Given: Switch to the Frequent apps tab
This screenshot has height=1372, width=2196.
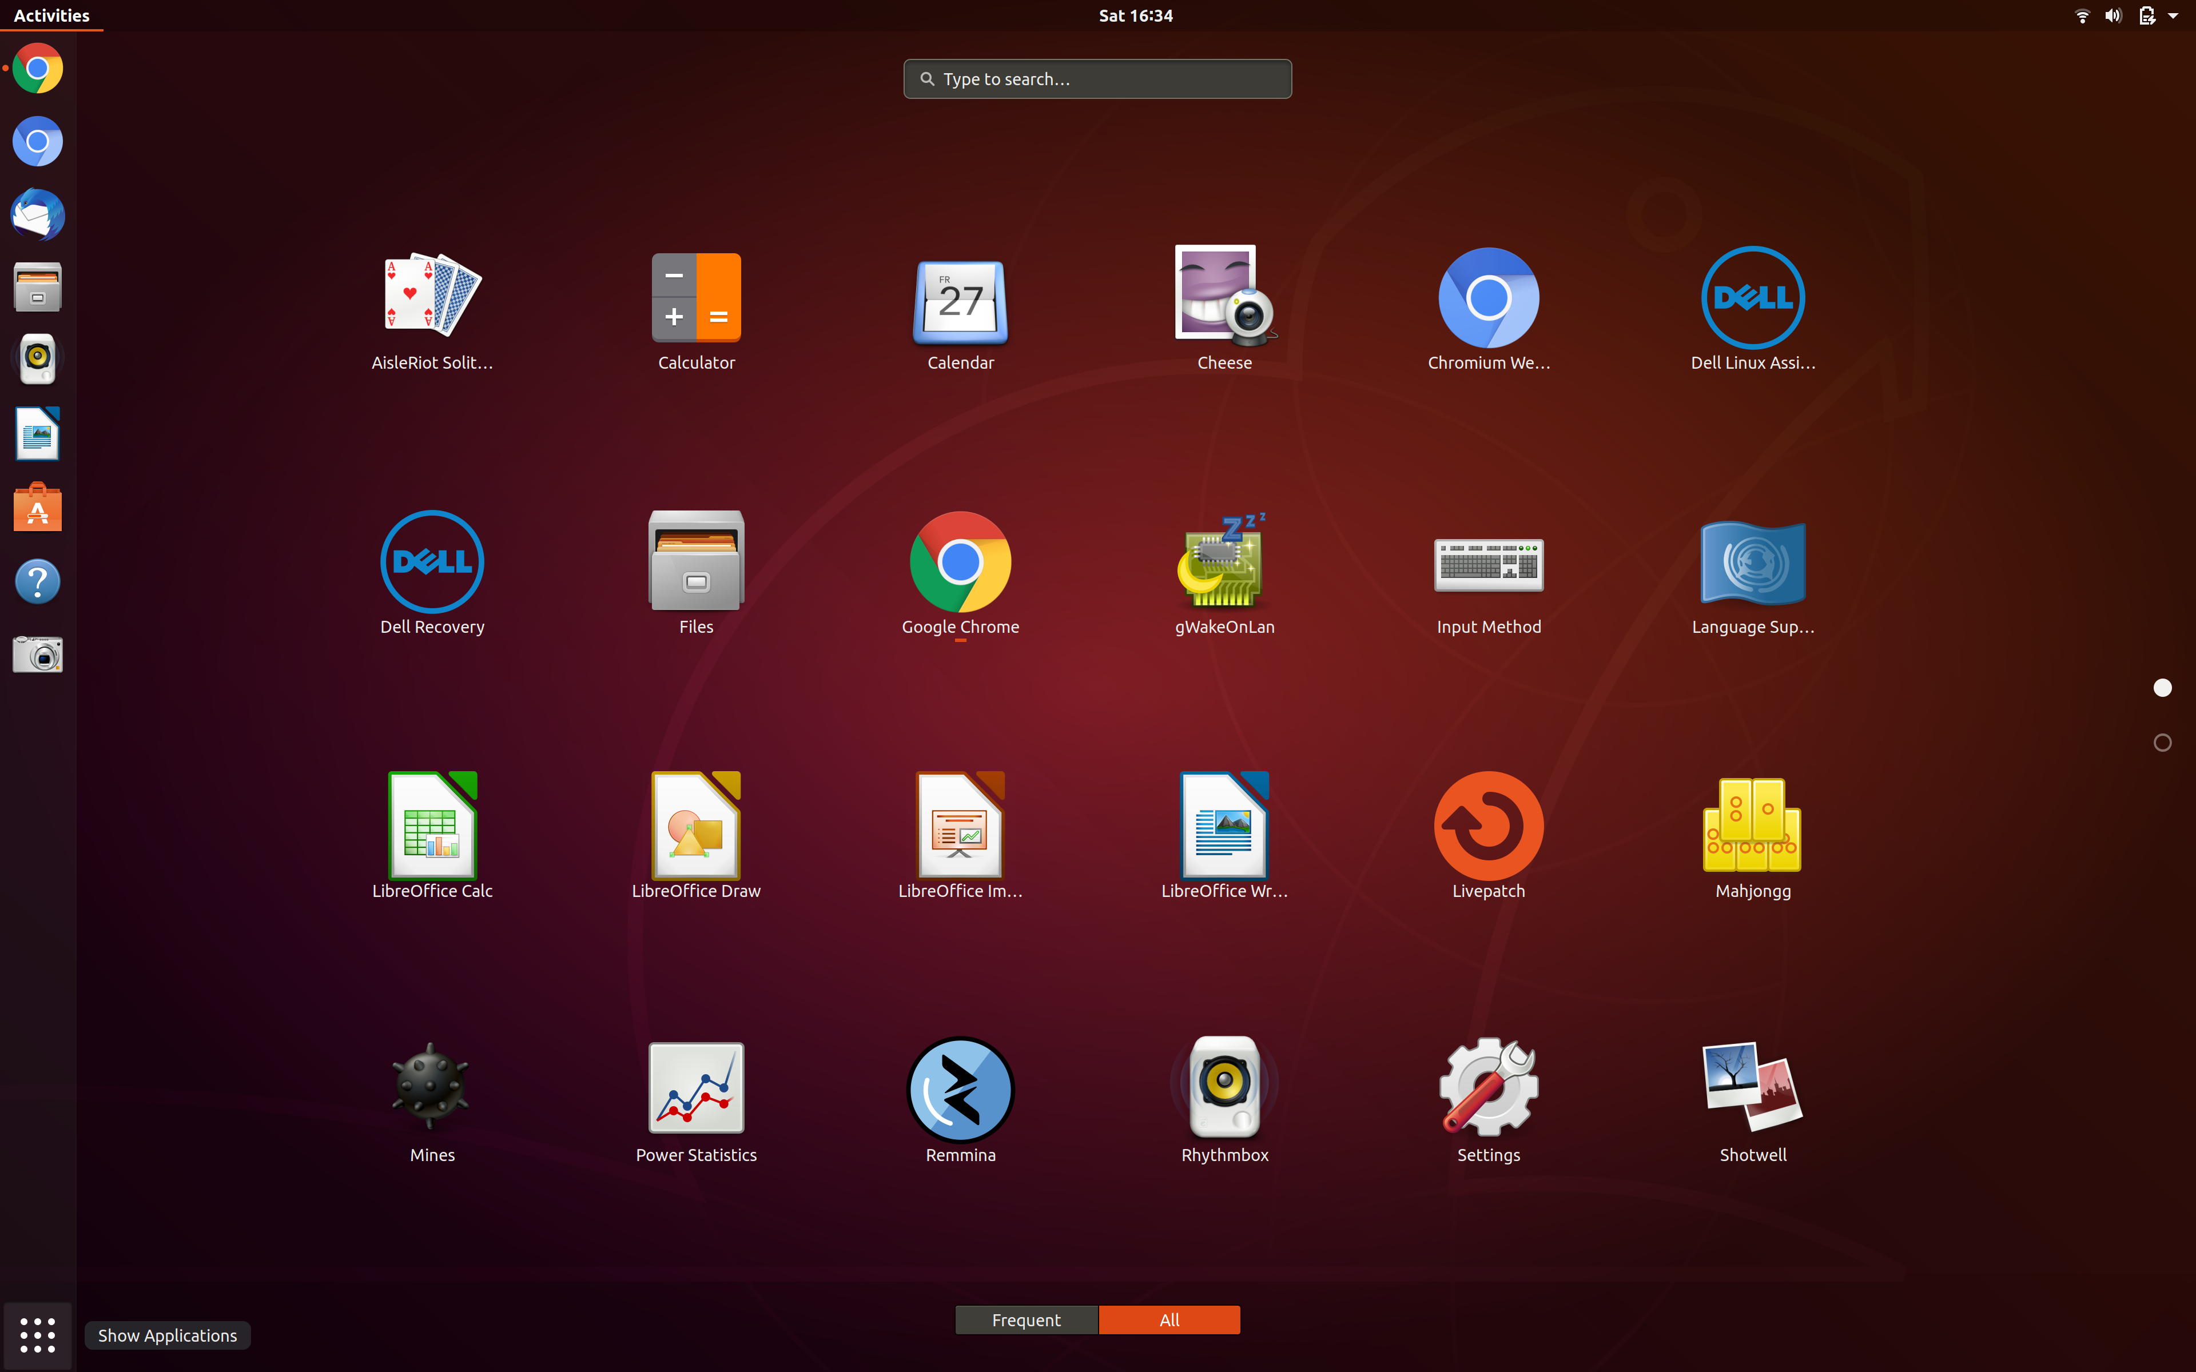Looking at the screenshot, I should point(1027,1321).
